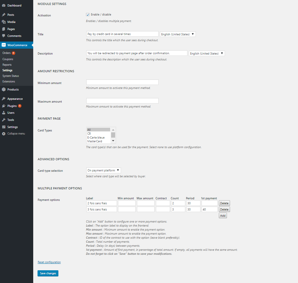Click the Tools wrench icon
The image size is (298, 283).
pos(4,120)
